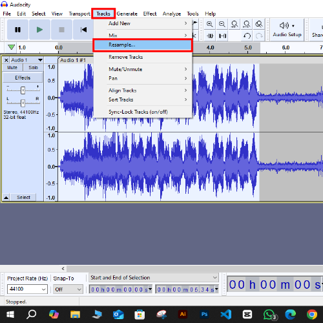The width and height of the screenshot is (323, 323).
Task: Click the track pan slider handle
Action: click(x=23, y=103)
